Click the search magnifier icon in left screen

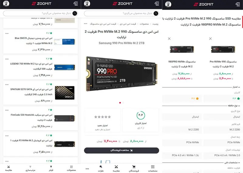[75, 13]
